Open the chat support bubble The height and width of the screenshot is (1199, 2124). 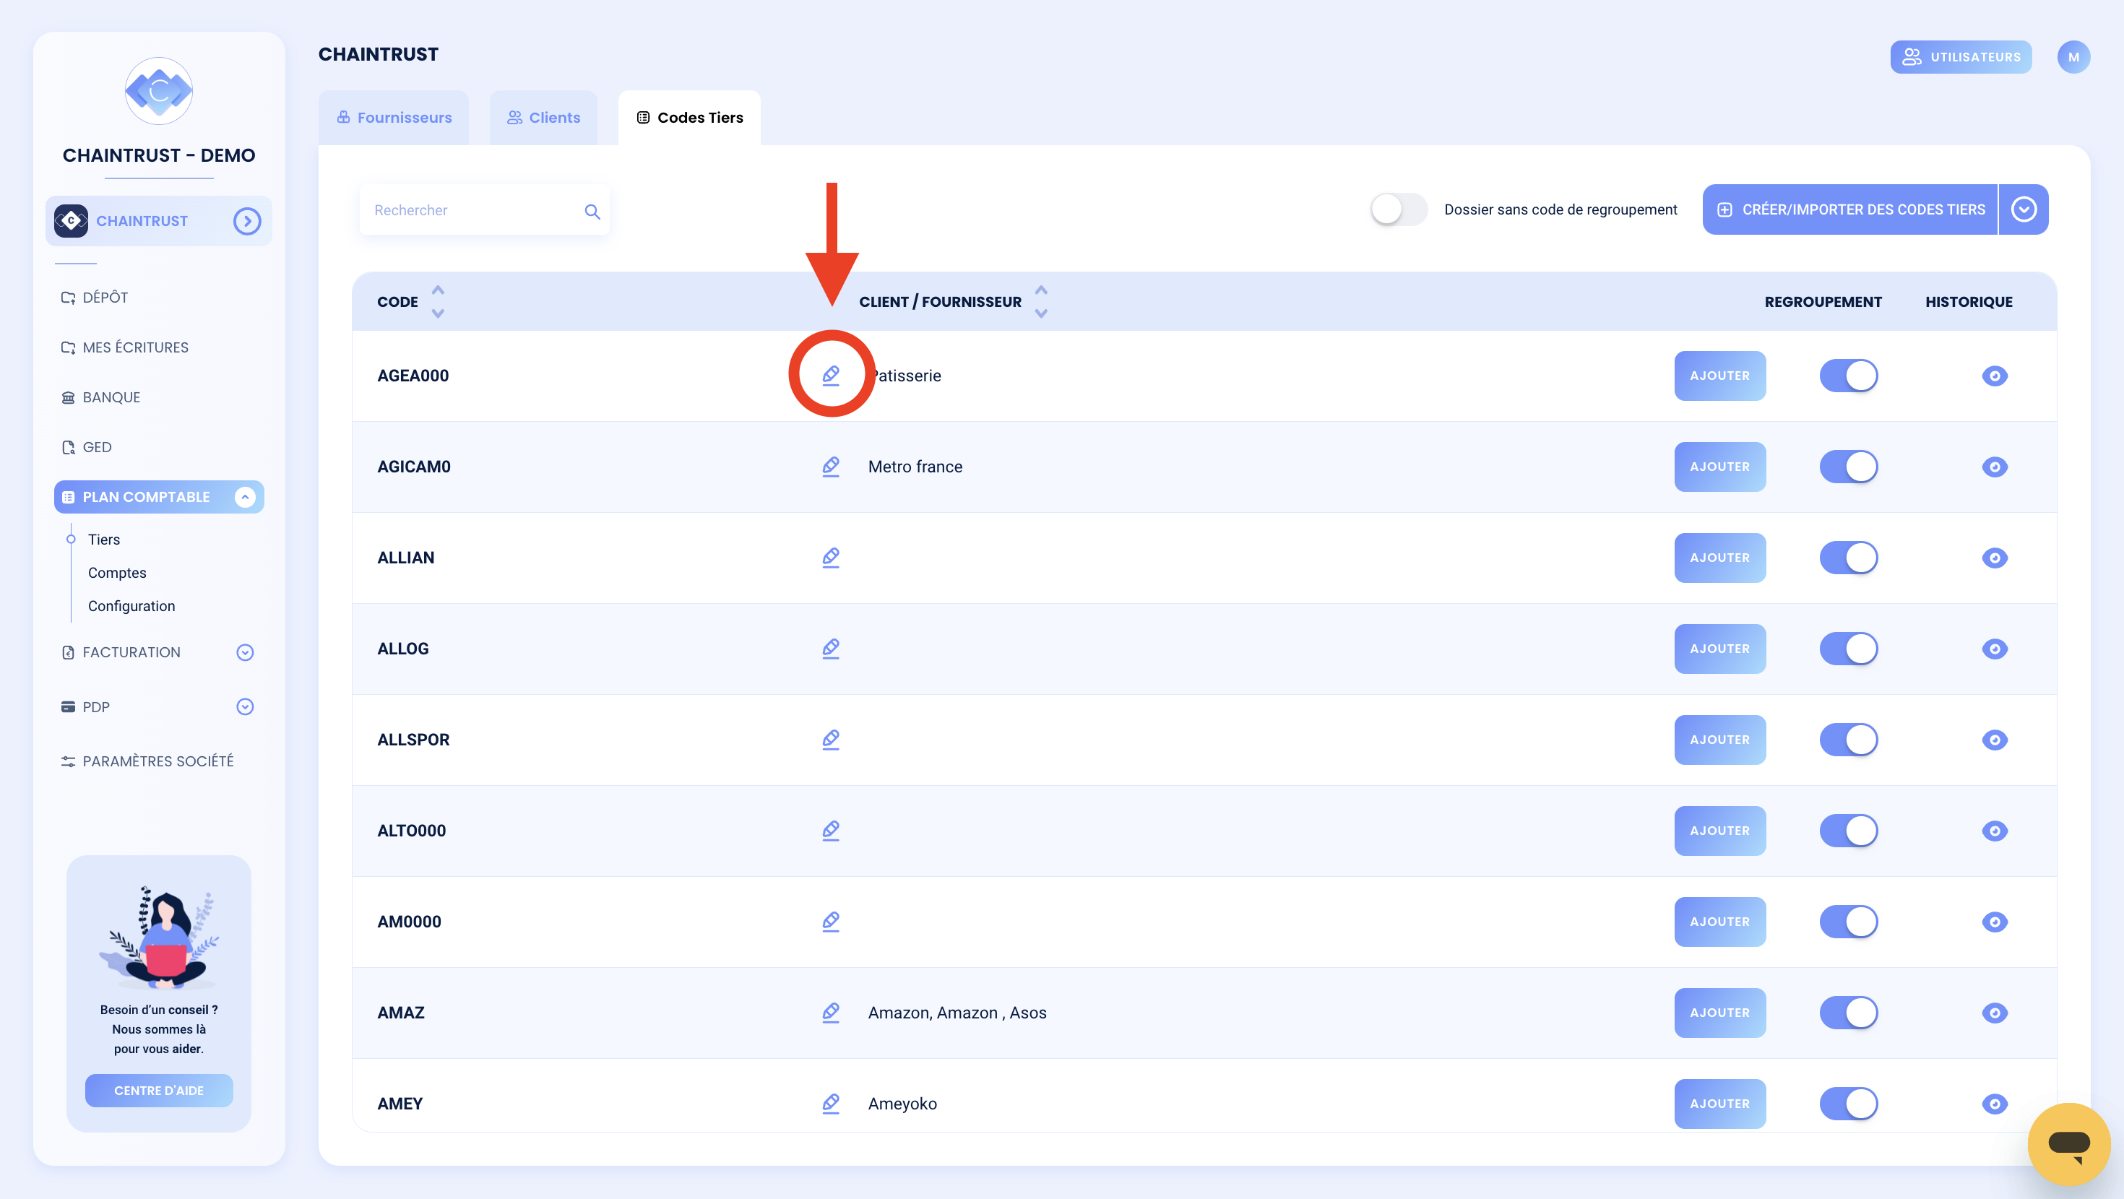click(x=2069, y=1144)
